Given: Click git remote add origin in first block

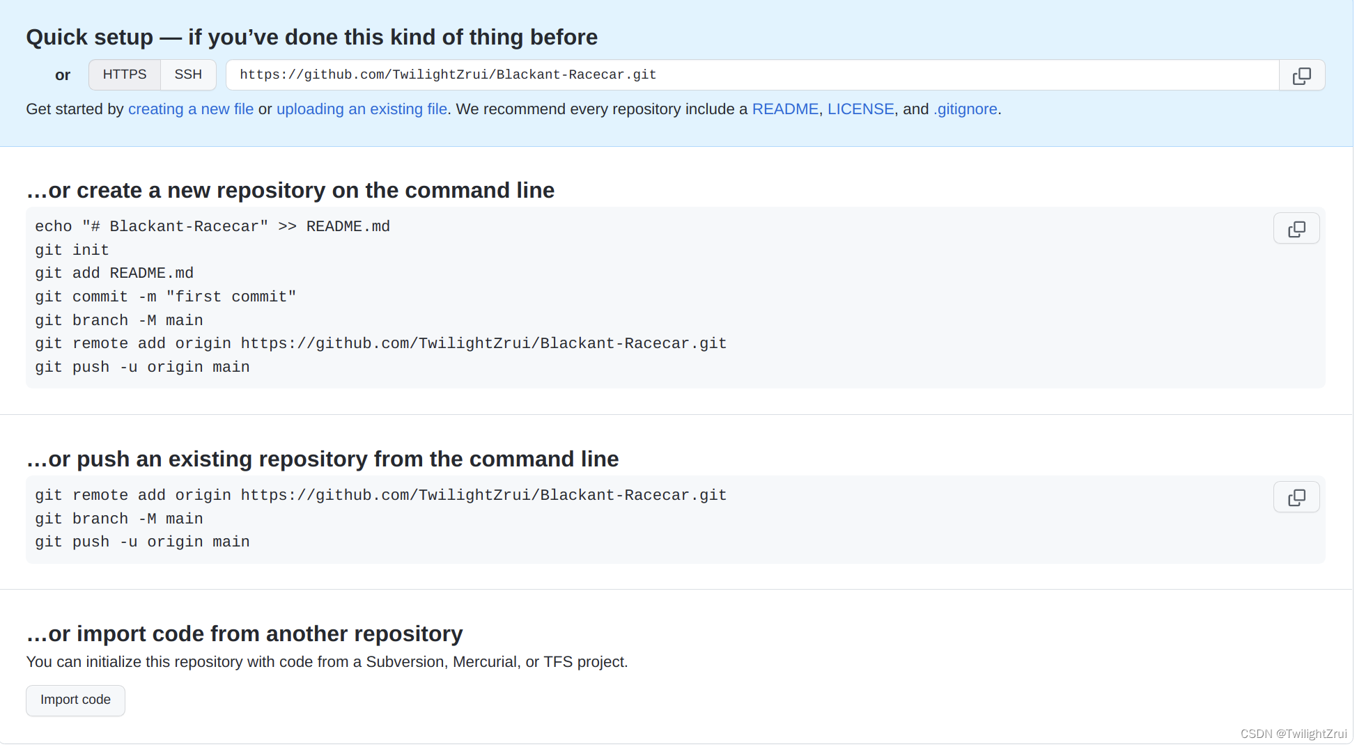Looking at the screenshot, I should pyautogui.click(x=381, y=344).
